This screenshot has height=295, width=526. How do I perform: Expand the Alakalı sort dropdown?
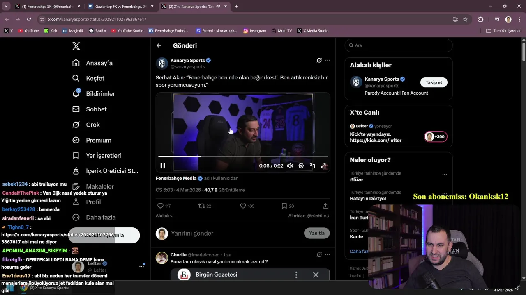(164, 216)
